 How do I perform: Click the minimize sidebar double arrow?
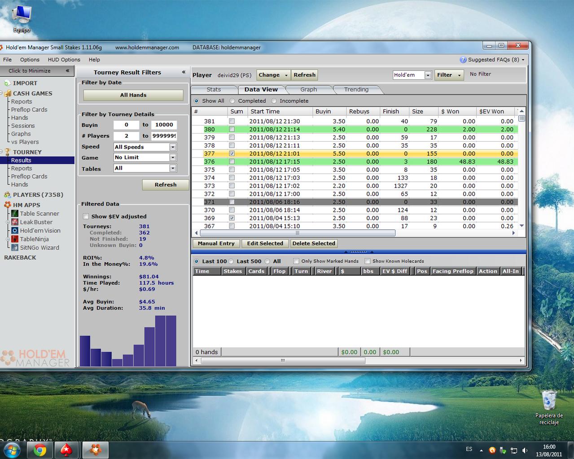tap(67, 70)
